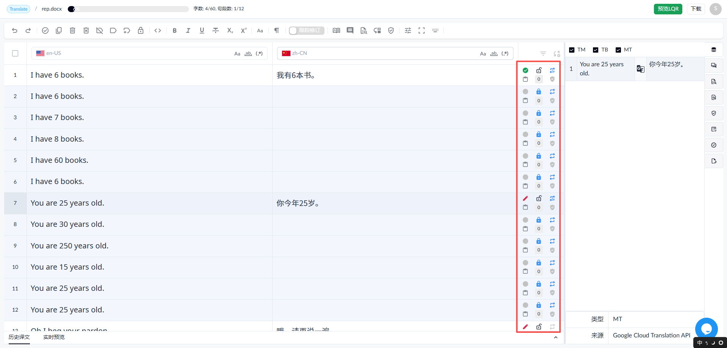Expand the bottom history panel chevron
This screenshot has height=348, width=727.
point(555,337)
